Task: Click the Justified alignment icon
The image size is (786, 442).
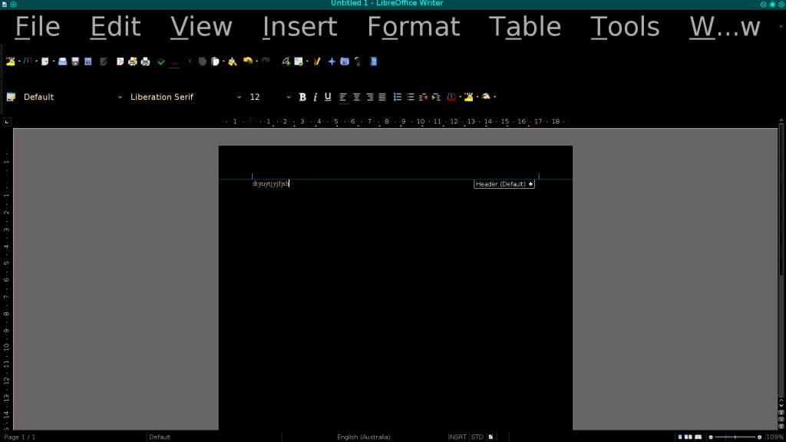Action: [382, 97]
